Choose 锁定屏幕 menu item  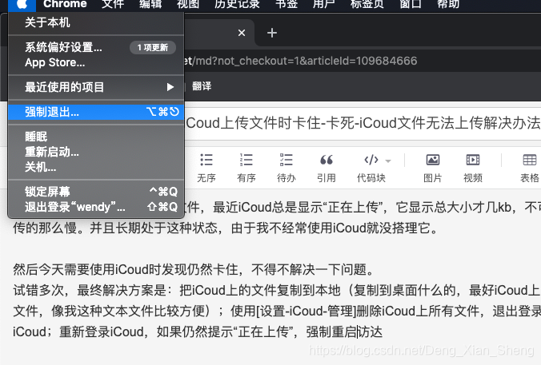pos(96,192)
